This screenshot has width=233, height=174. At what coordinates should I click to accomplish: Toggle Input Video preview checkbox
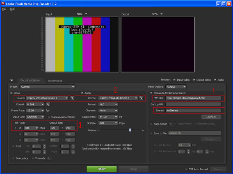pyautogui.click(x=174, y=80)
